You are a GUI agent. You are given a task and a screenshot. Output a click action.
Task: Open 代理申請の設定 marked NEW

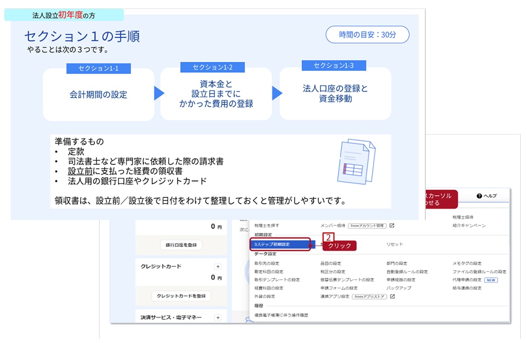(466, 280)
